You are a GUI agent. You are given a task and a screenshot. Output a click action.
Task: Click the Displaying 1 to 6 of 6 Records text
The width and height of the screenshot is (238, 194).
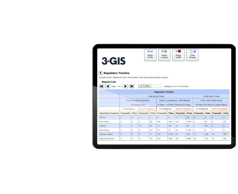[176, 86]
